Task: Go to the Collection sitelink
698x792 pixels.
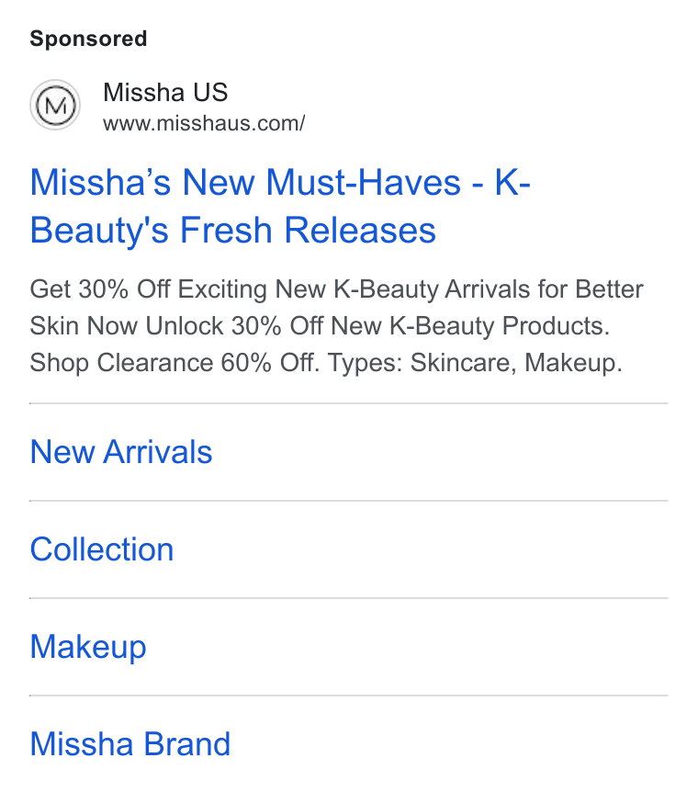Action: tap(102, 549)
